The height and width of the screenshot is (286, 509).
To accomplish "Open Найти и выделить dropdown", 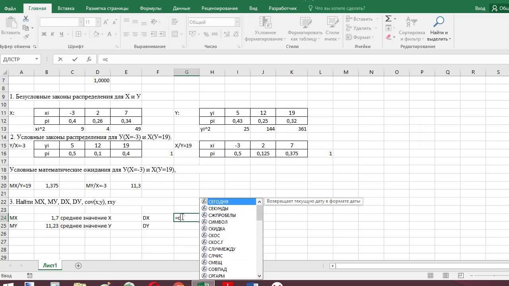I will [439, 29].
